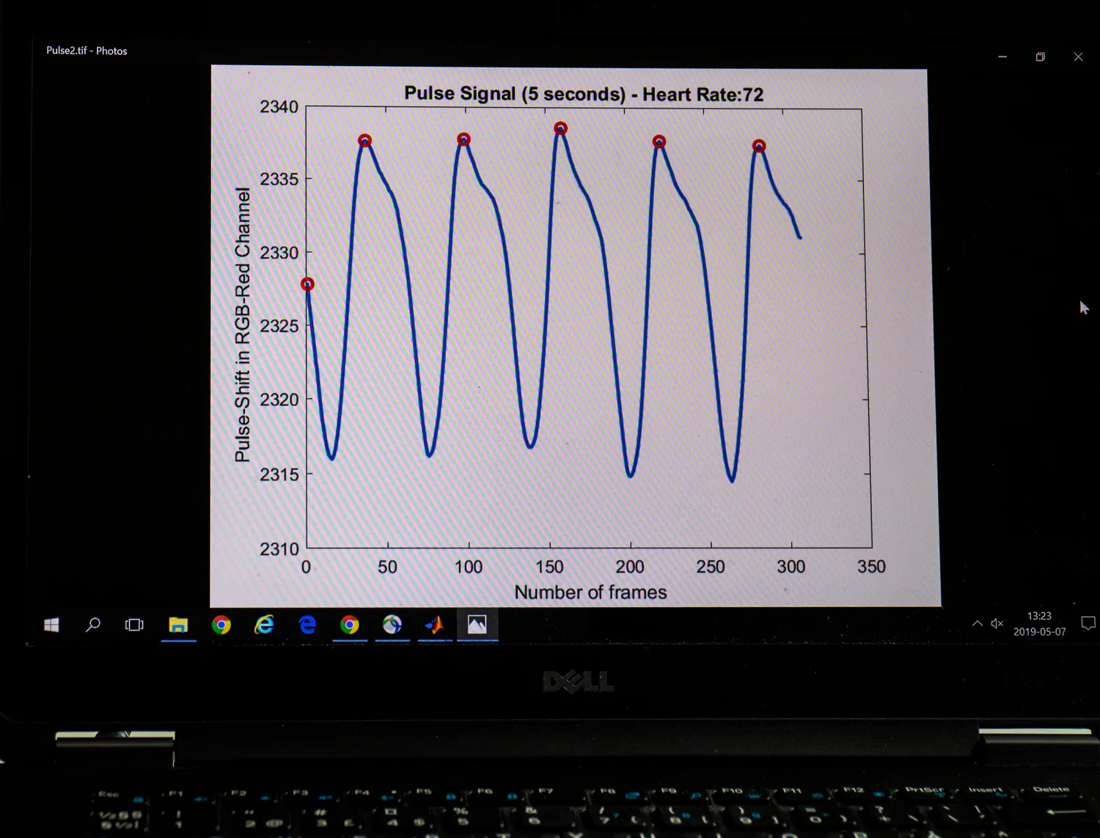Image resolution: width=1100 pixels, height=838 pixels.
Task: Minimize the Photos window
Action: (1002, 56)
